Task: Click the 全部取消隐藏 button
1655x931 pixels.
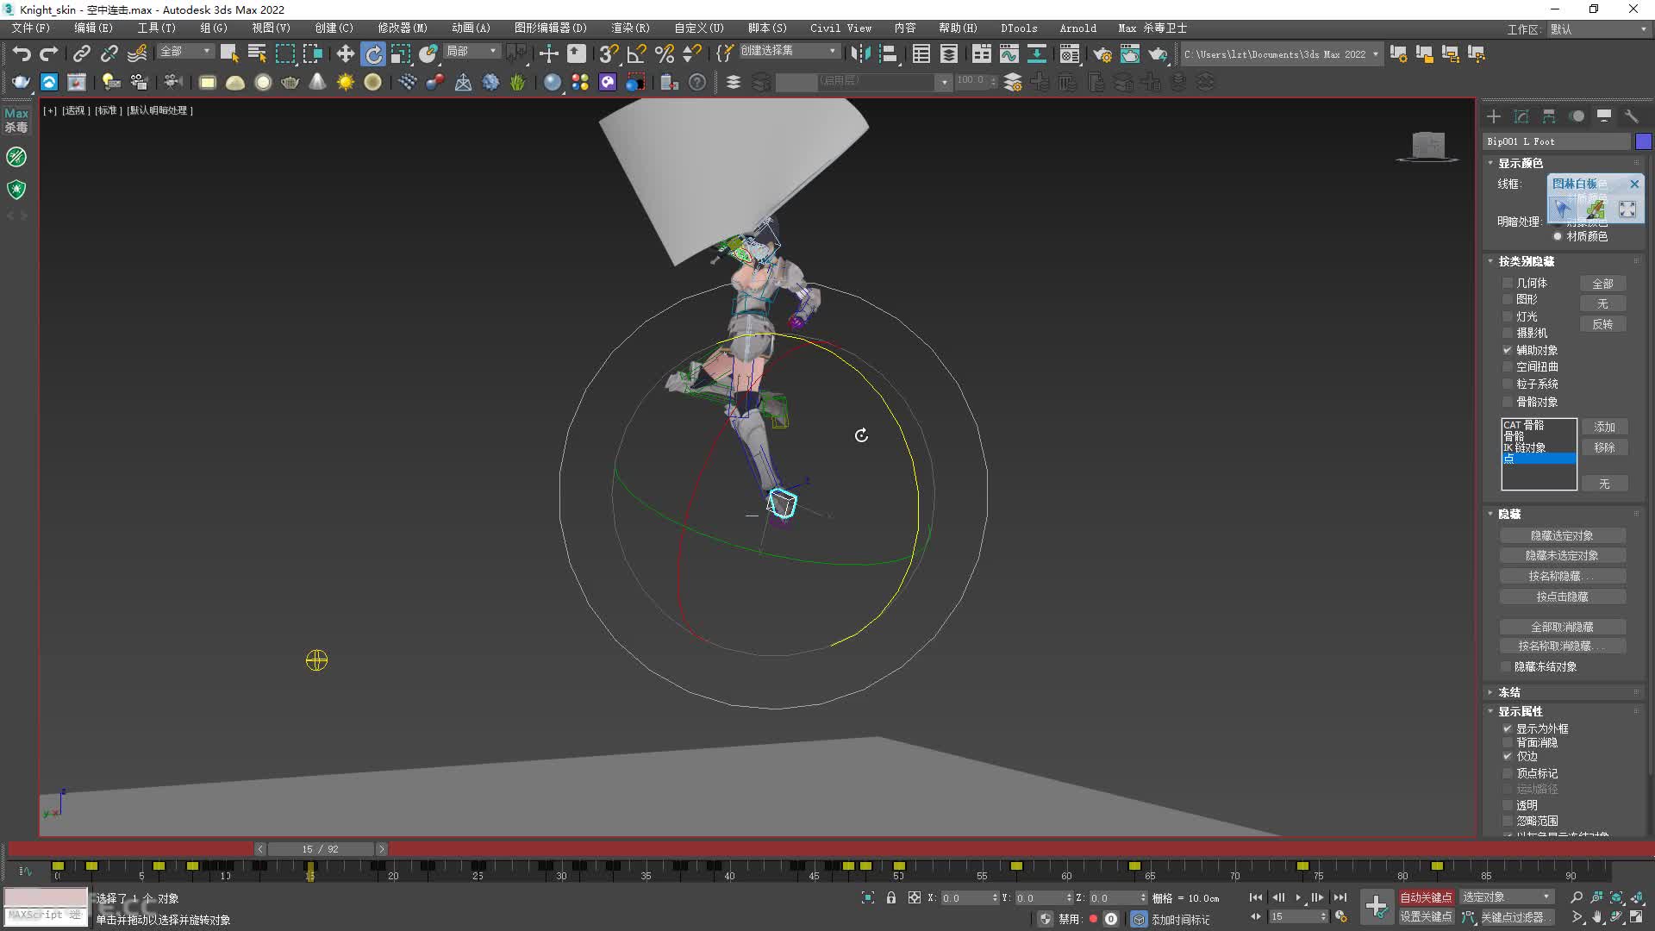Action: (1562, 627)
